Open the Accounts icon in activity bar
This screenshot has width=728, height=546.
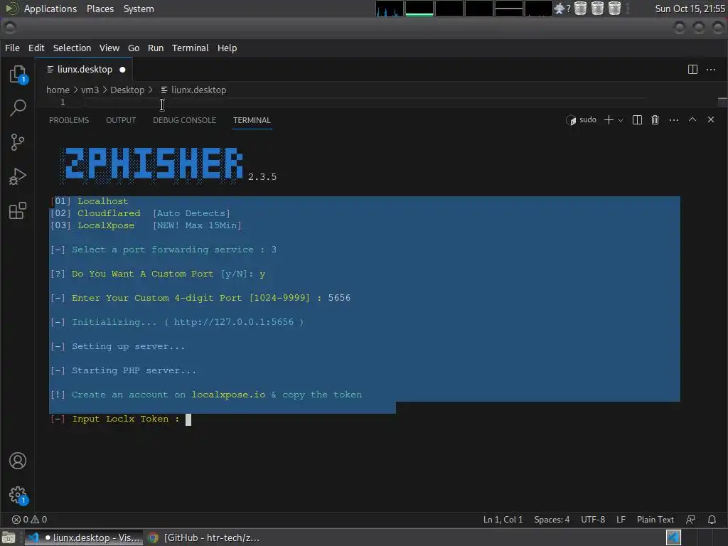click(x=18, y=461)
